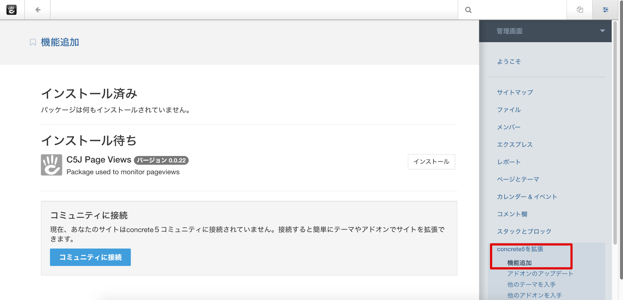This screenshot has height=300, width=623.
Task: Install the C5J Page Views package
Action: pyautogui.click(x=431, y=162)
